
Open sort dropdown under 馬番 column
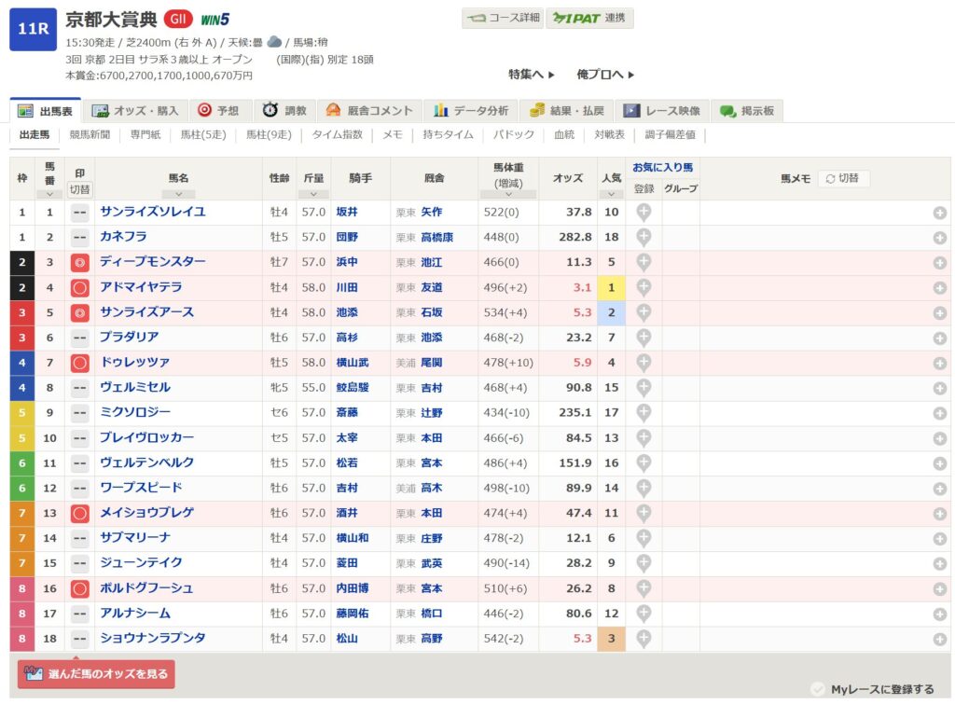pyautogui.click(x=49, y=194)
